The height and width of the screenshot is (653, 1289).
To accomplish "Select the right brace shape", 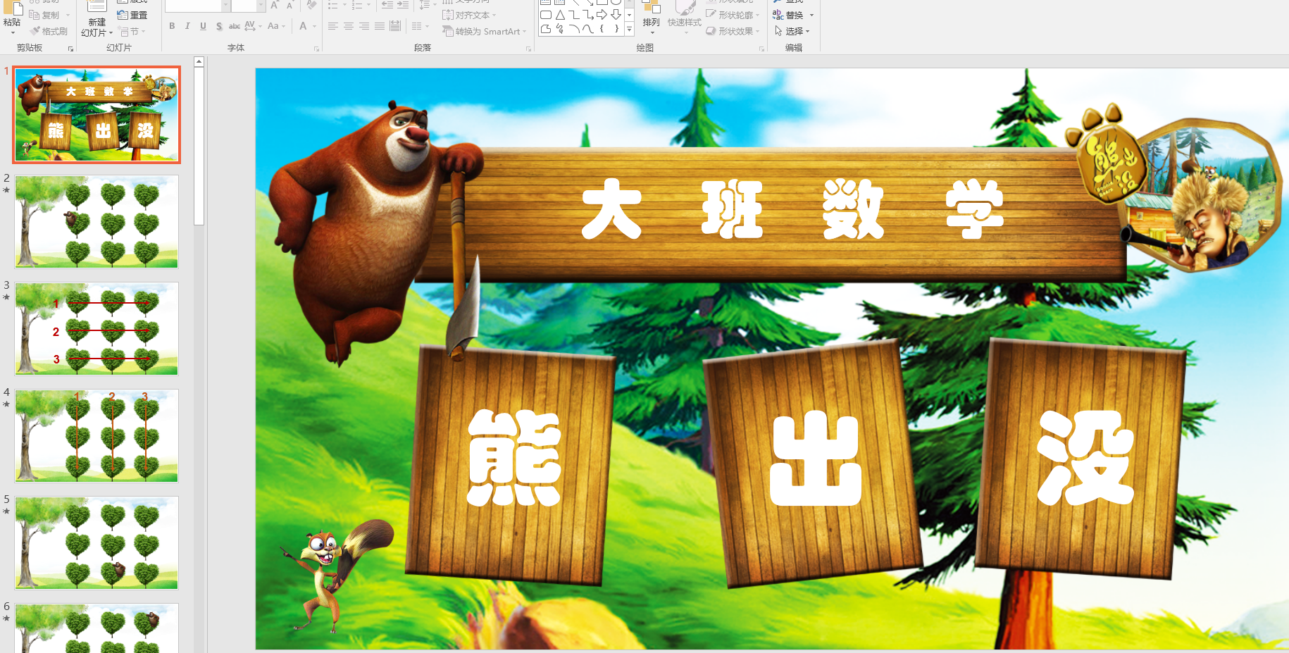I will (616, 29).
